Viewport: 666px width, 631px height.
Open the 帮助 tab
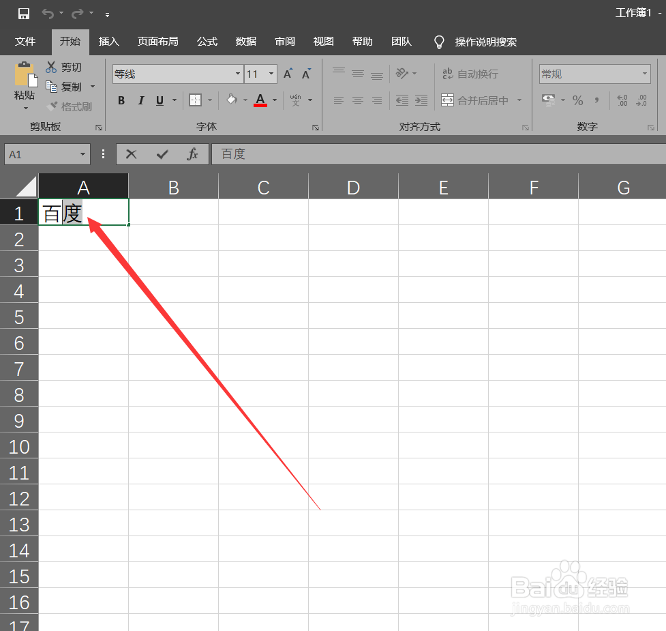pyautogui.click(x=362, y=41)
